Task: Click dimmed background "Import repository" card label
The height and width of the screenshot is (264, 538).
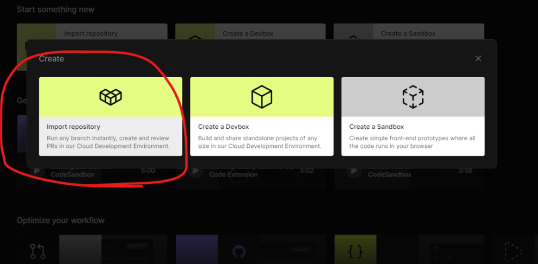Action: click(x=91, y=33)
